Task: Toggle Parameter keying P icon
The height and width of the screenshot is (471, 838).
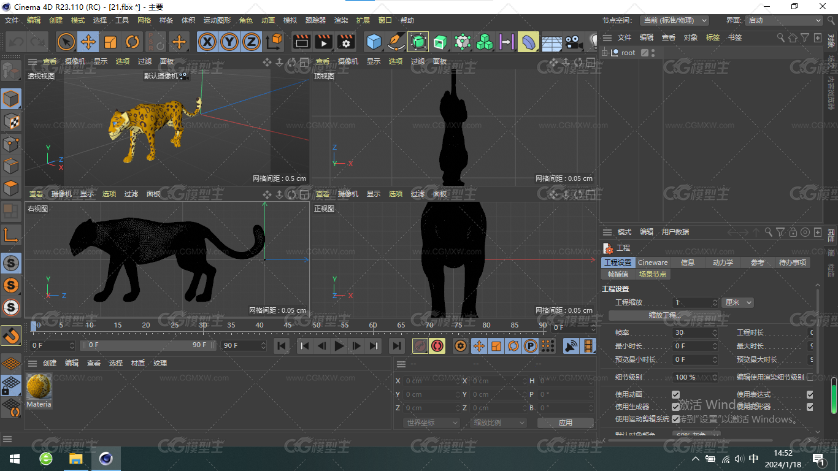Action: pos(531,346)
